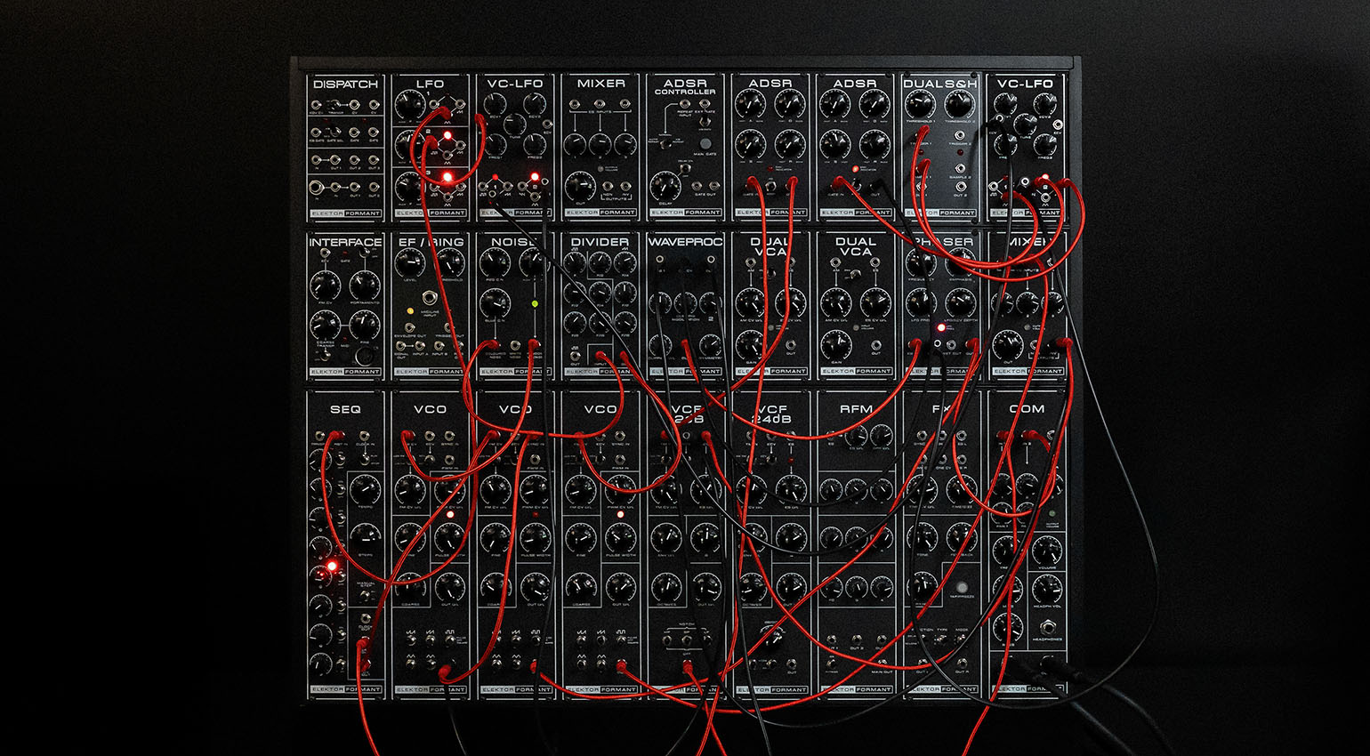This screenshot has height=756, width=1370.
Task: Click the Portamento knob on Interface module
Action: click(365, 286)
